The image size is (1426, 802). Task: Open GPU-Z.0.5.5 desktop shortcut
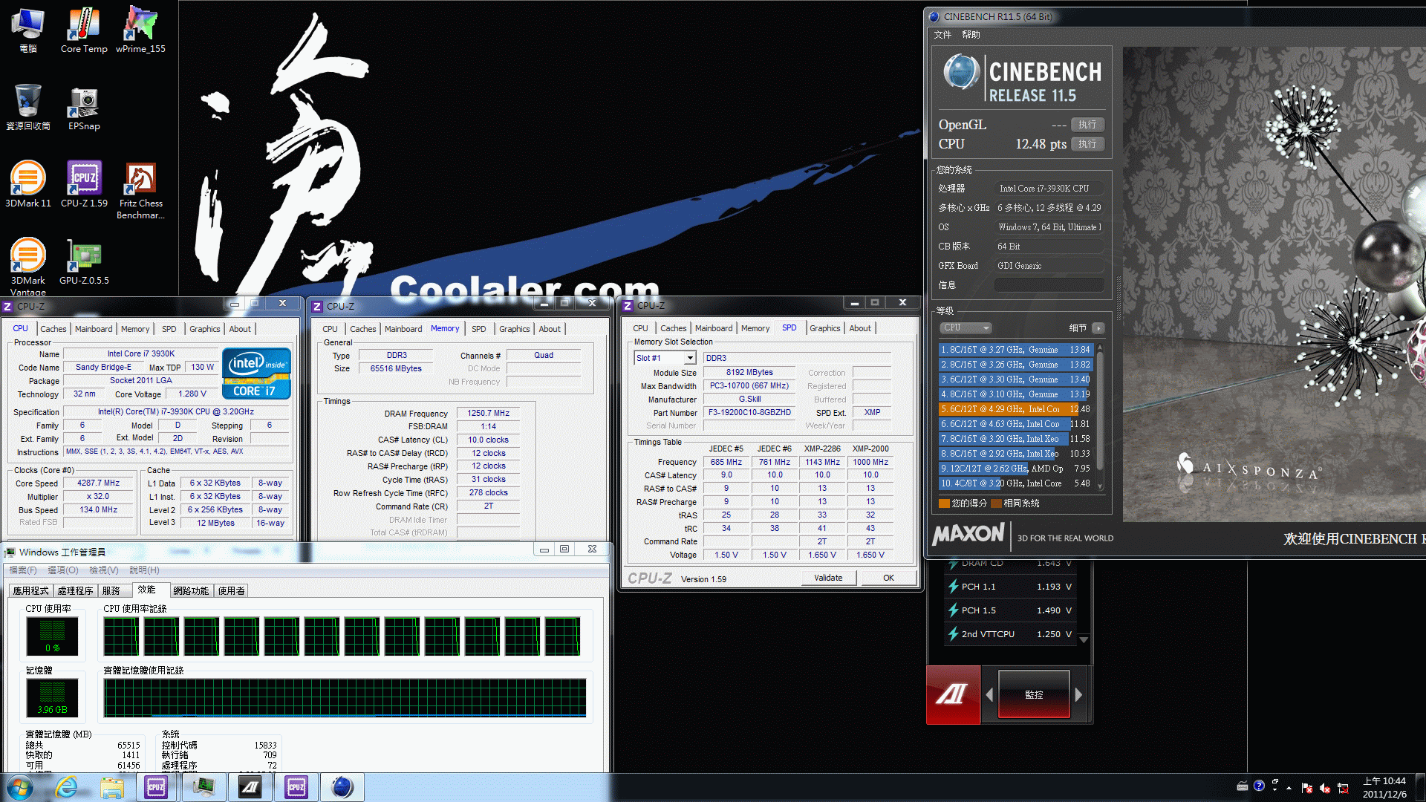(x=84, y=261)
